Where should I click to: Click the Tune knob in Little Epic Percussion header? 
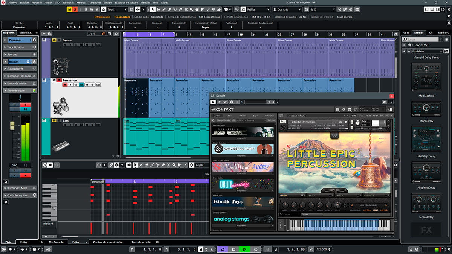(x=357, y=123)
